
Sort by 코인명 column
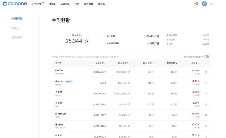click(59, 63)
